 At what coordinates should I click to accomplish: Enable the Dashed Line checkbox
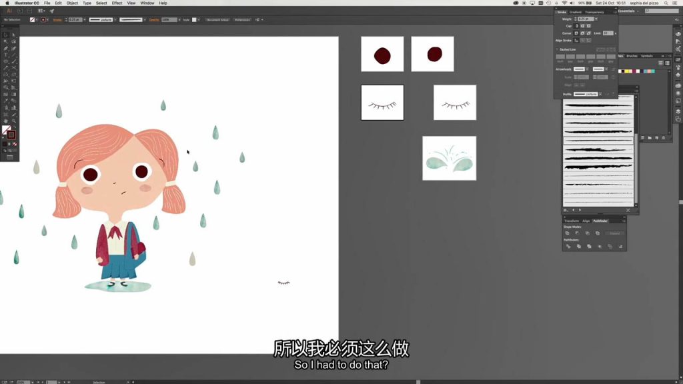pos(557,49)
